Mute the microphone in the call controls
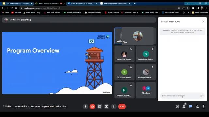Image resolution: width=209 pixels, height=117 pixels. click(86, 106)
